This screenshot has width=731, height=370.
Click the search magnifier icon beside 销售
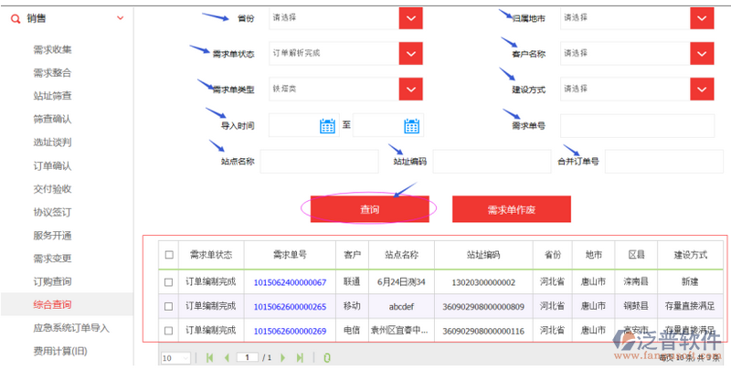(15, 18)
